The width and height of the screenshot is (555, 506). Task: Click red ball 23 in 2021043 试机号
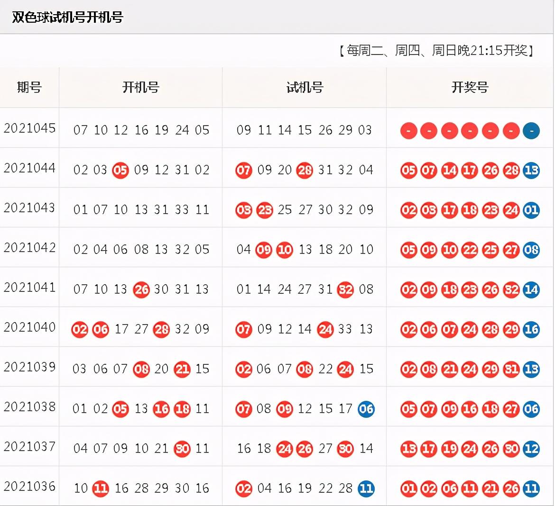coord(264,210)
